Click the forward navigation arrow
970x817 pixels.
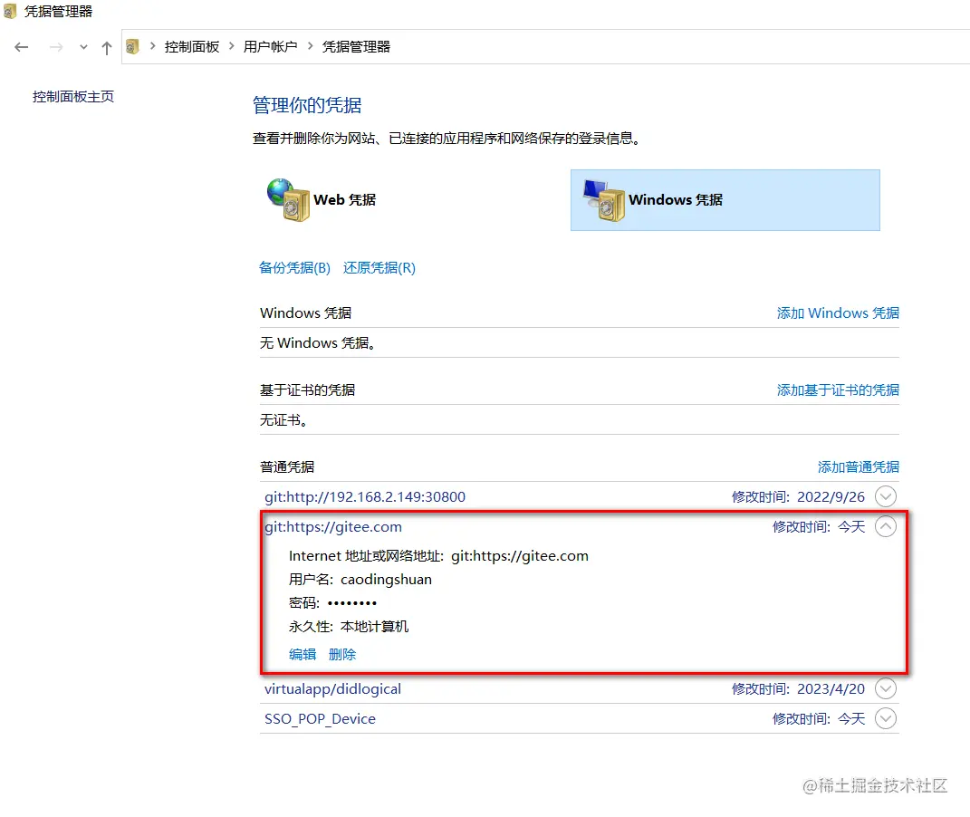pyautogui.click(x=56, y=47)
